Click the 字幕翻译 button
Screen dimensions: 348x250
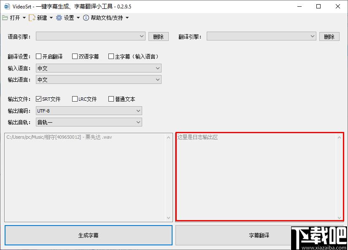(x=259, y=235)
